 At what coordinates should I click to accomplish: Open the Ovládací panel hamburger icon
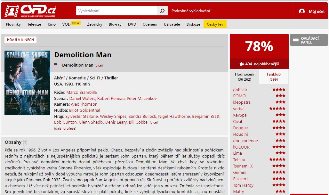(x=296, y=40)
